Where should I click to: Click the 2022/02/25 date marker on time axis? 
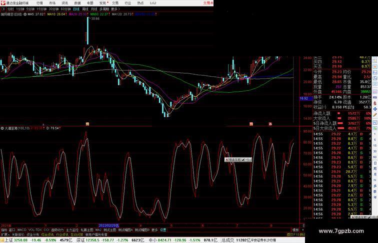coord(109,226)
